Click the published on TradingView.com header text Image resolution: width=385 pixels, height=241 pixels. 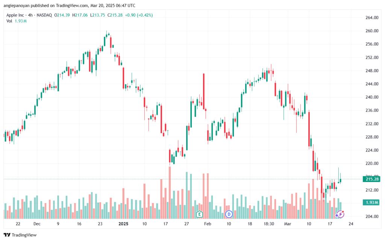coord(59,5)
